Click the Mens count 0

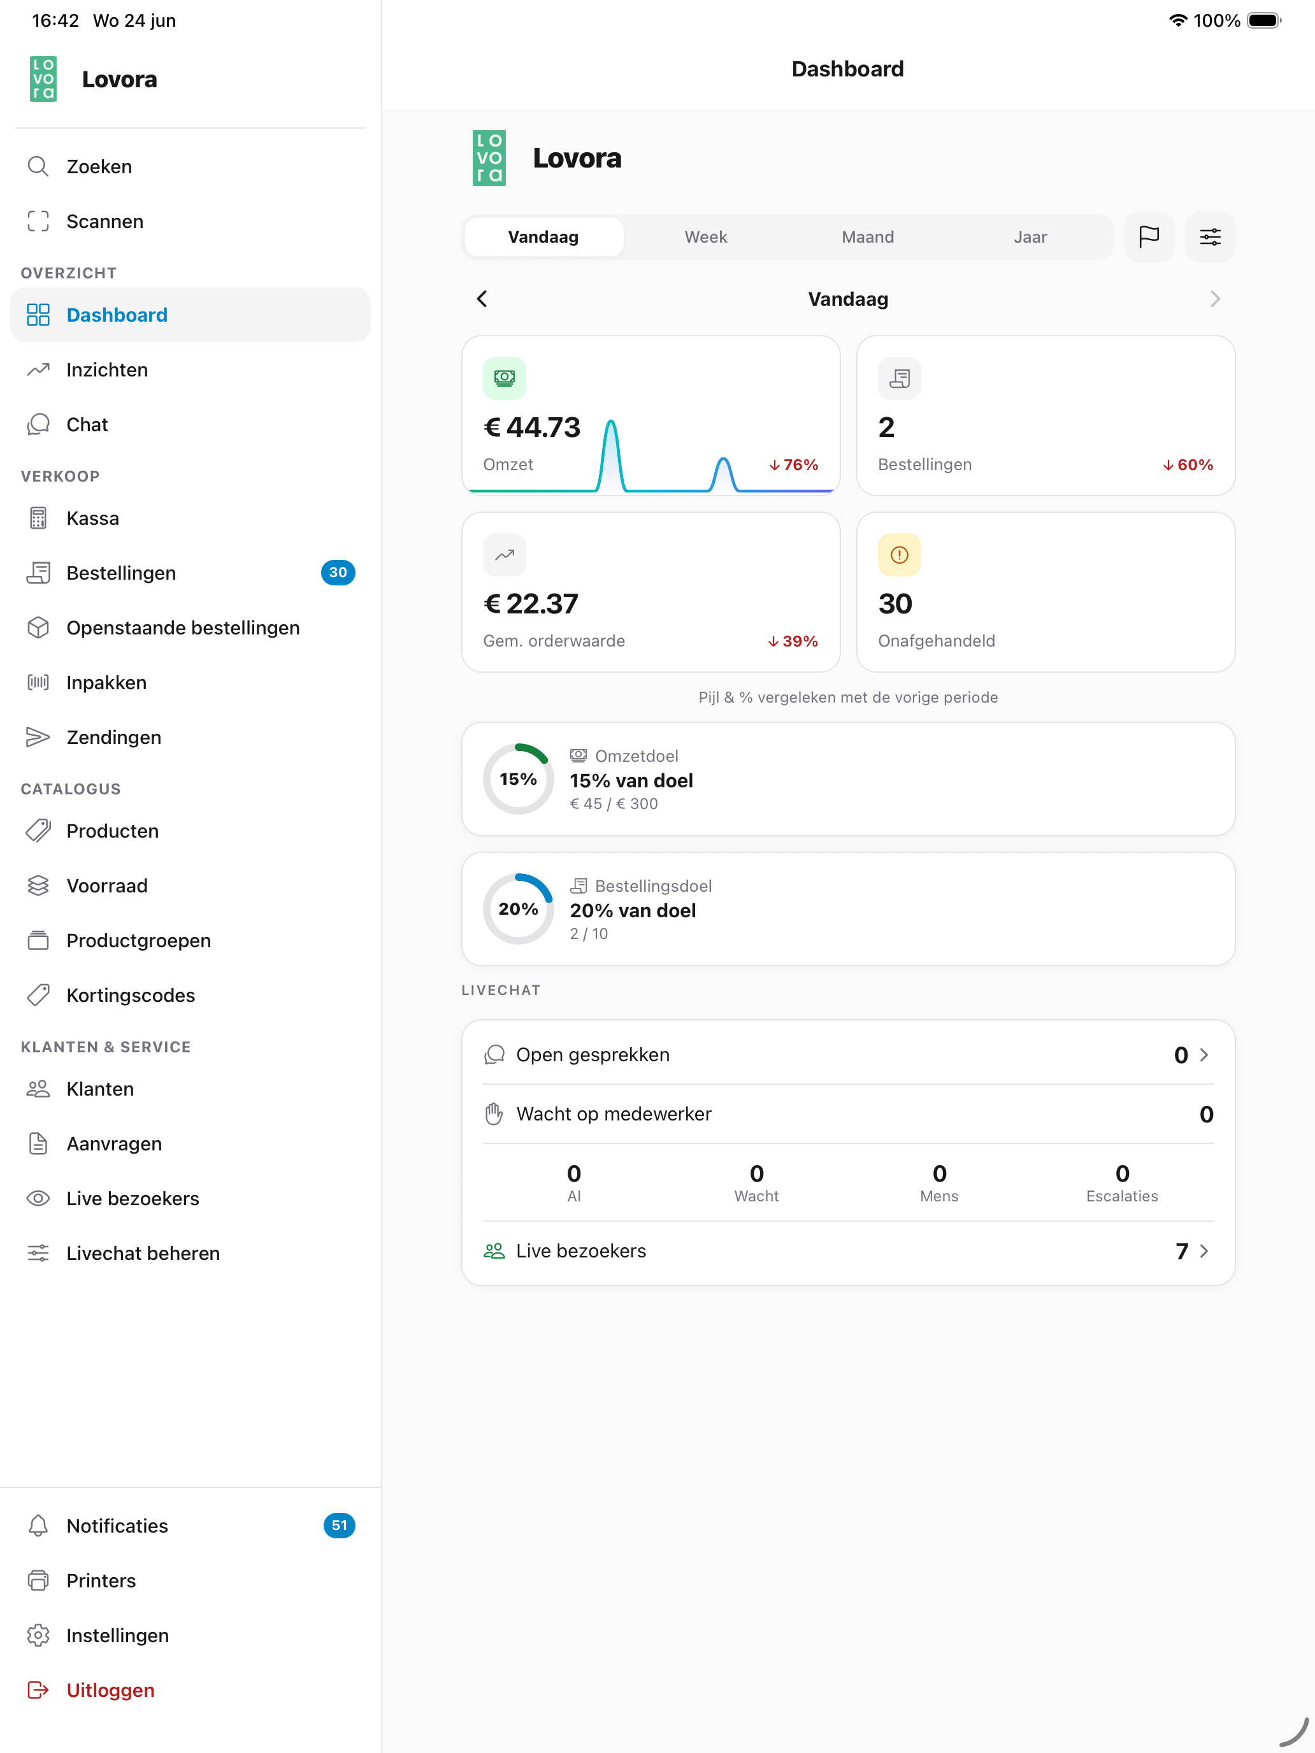[939, 1173]
